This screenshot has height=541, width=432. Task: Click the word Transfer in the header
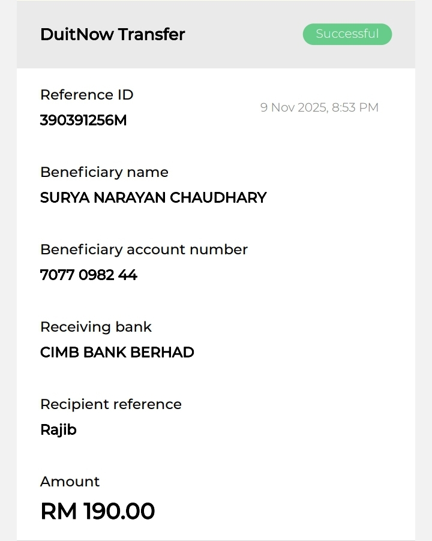pos(151,34)
